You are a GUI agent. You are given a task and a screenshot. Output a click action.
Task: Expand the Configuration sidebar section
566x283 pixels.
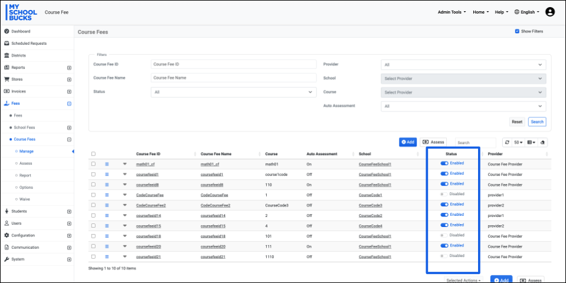click(x=69, y=236)
